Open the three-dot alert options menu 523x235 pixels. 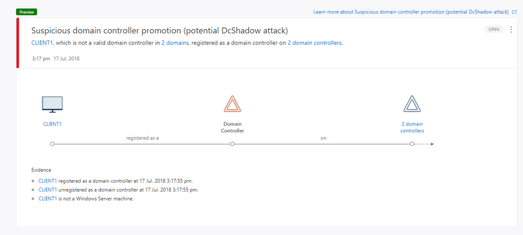pos(511,30)
